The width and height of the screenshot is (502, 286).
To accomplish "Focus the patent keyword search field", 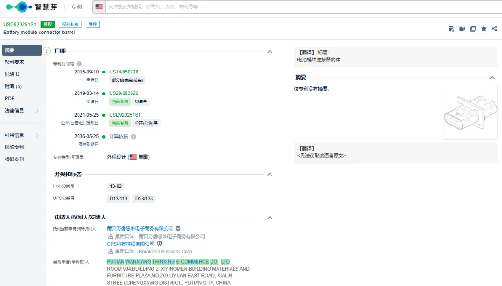I will (304, 7).
